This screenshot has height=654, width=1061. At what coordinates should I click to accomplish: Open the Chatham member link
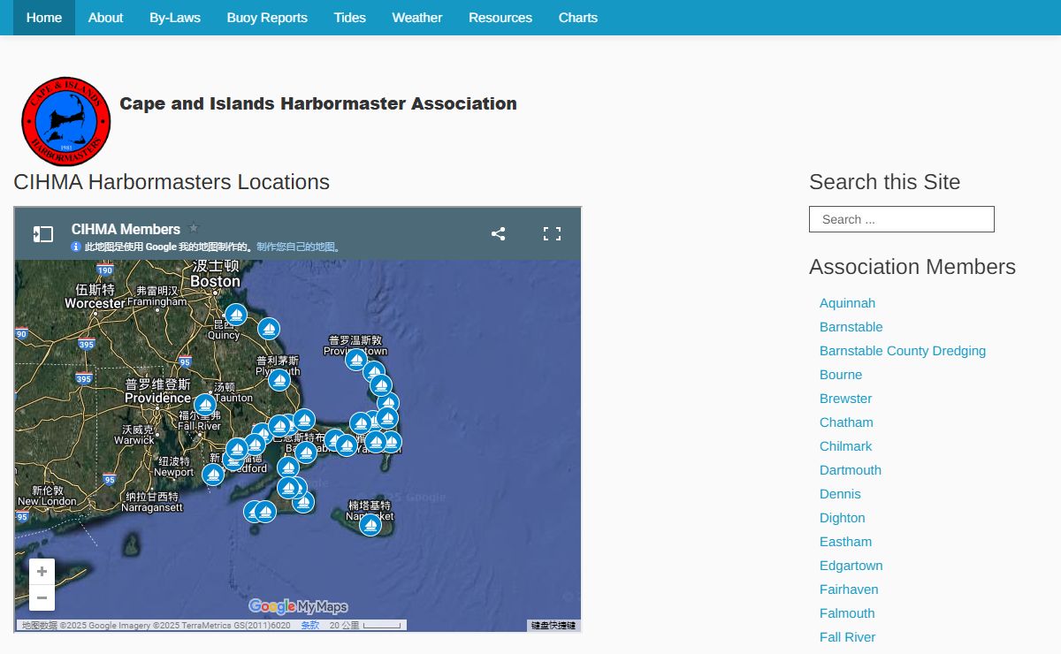(846, 422)
